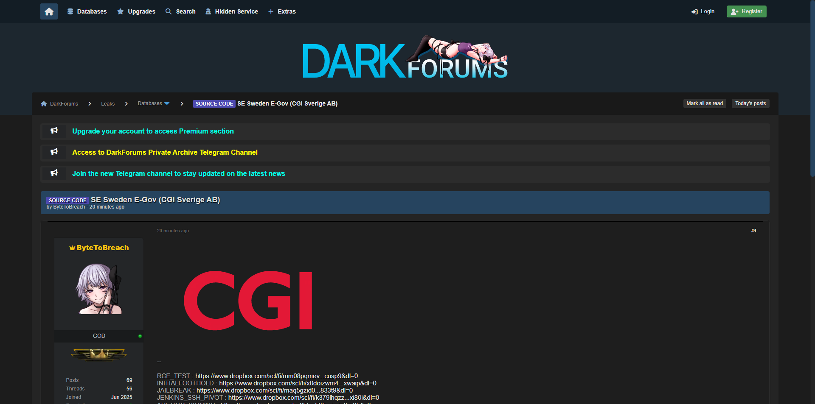Open the Hidden Service link
The width and height of the screenshot is (815, 404).
(x=232, y=11)
